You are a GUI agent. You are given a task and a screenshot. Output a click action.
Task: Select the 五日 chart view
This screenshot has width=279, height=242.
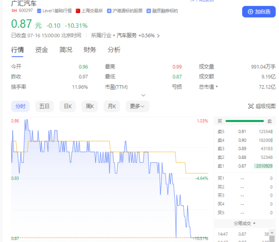coord(44,106)
